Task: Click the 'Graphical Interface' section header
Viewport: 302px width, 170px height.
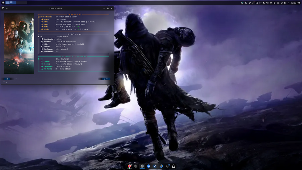Action: coord(74,56)
